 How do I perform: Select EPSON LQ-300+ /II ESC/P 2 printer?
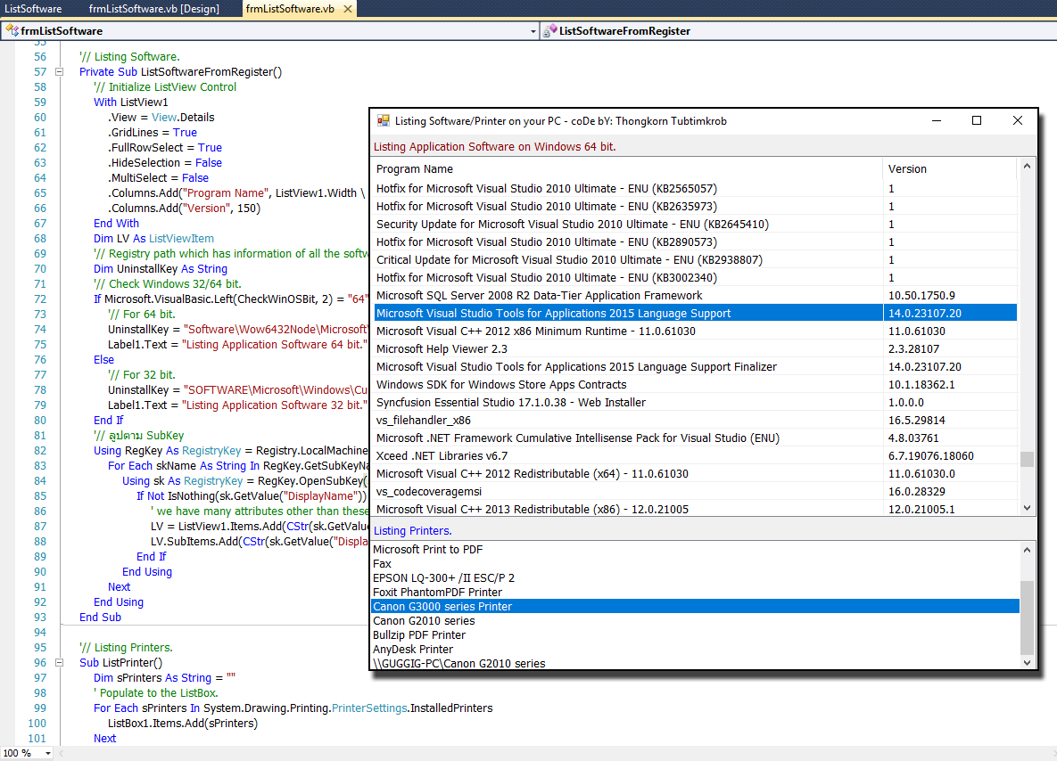pos(696,577)
